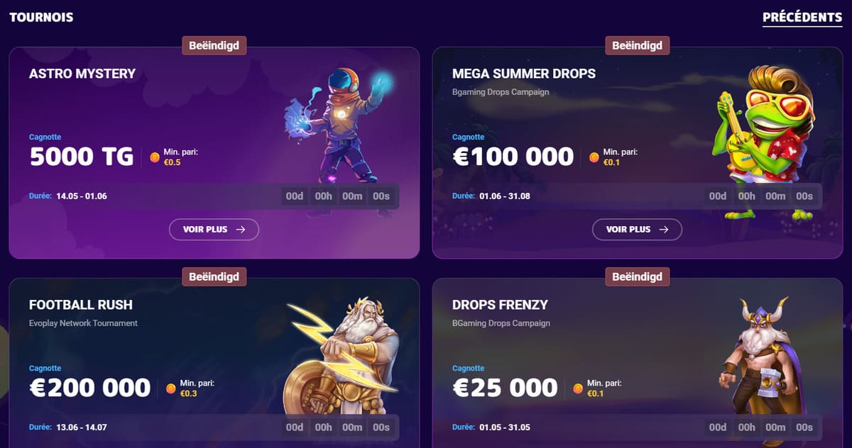
Task: Click the FOOTBALL RUSH tournament title
Action: pos(81,305)
